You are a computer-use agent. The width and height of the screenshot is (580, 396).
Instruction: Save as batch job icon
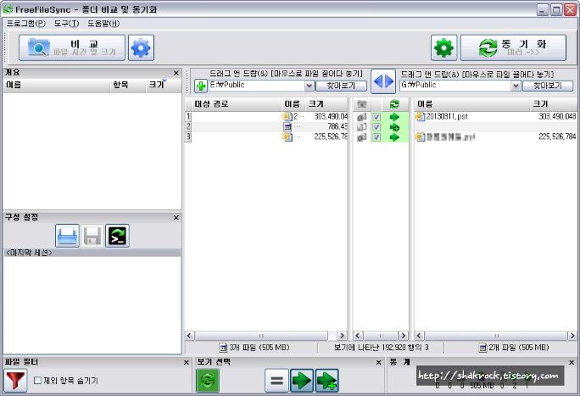pyautogui.click(x=117, y=236)
